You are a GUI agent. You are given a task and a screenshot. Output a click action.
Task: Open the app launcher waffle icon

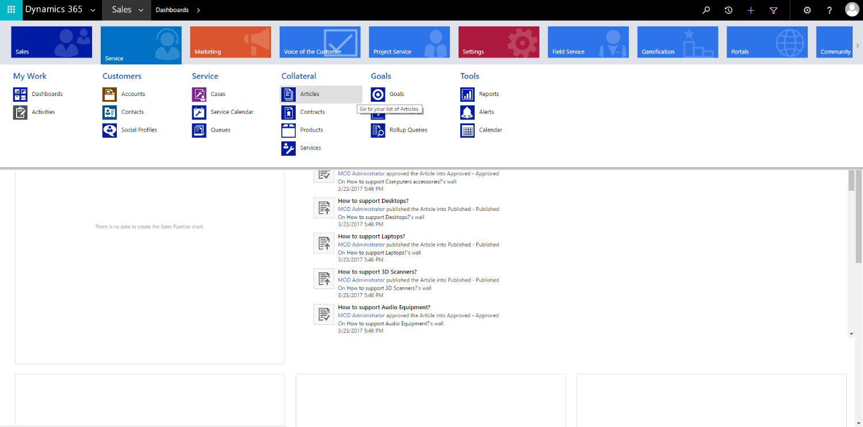tap(11, 10)
